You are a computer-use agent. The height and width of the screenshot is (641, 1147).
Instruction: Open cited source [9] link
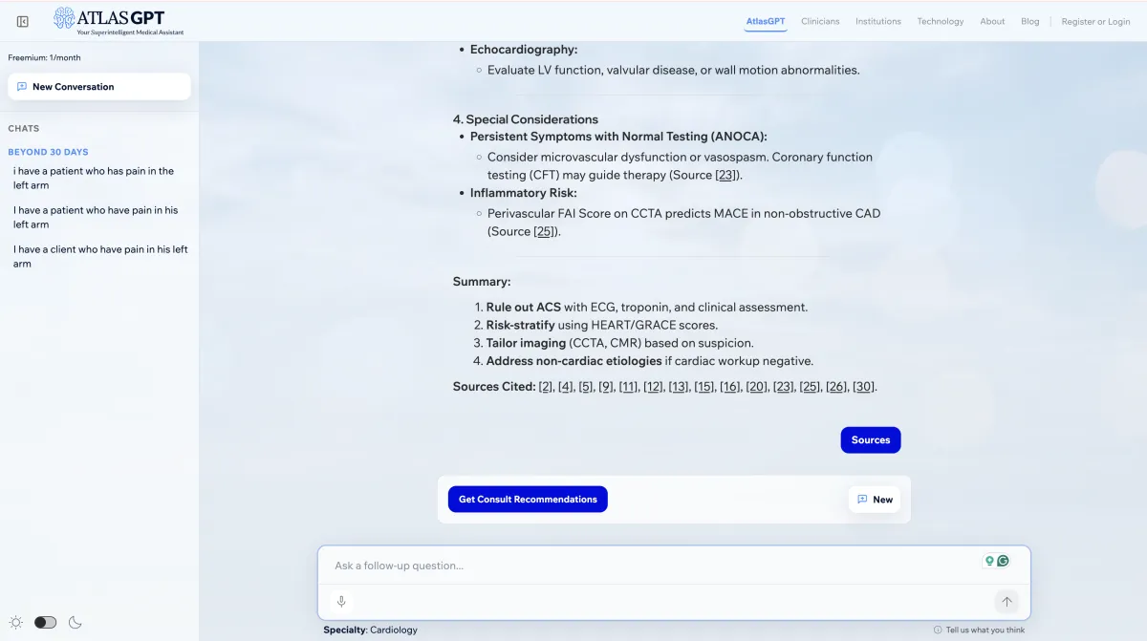pyautogui.click(x=606, y=387)
